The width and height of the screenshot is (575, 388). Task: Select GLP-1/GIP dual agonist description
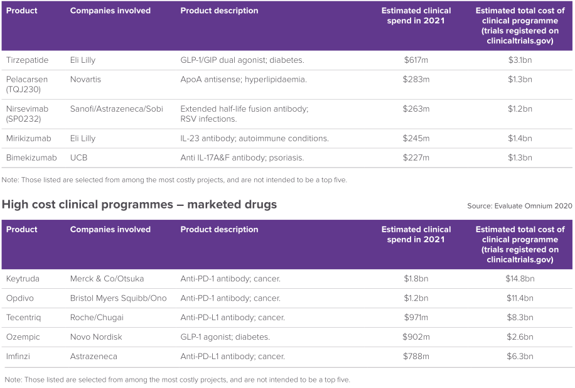pyautogui.click(x=242, y=60)
